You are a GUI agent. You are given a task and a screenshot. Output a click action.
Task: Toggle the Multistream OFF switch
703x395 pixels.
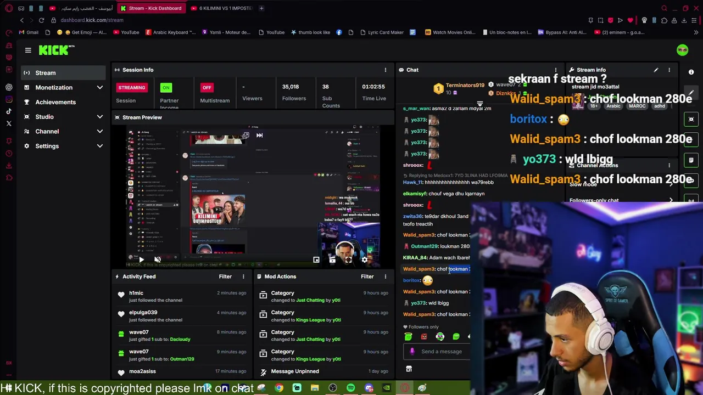207,87
